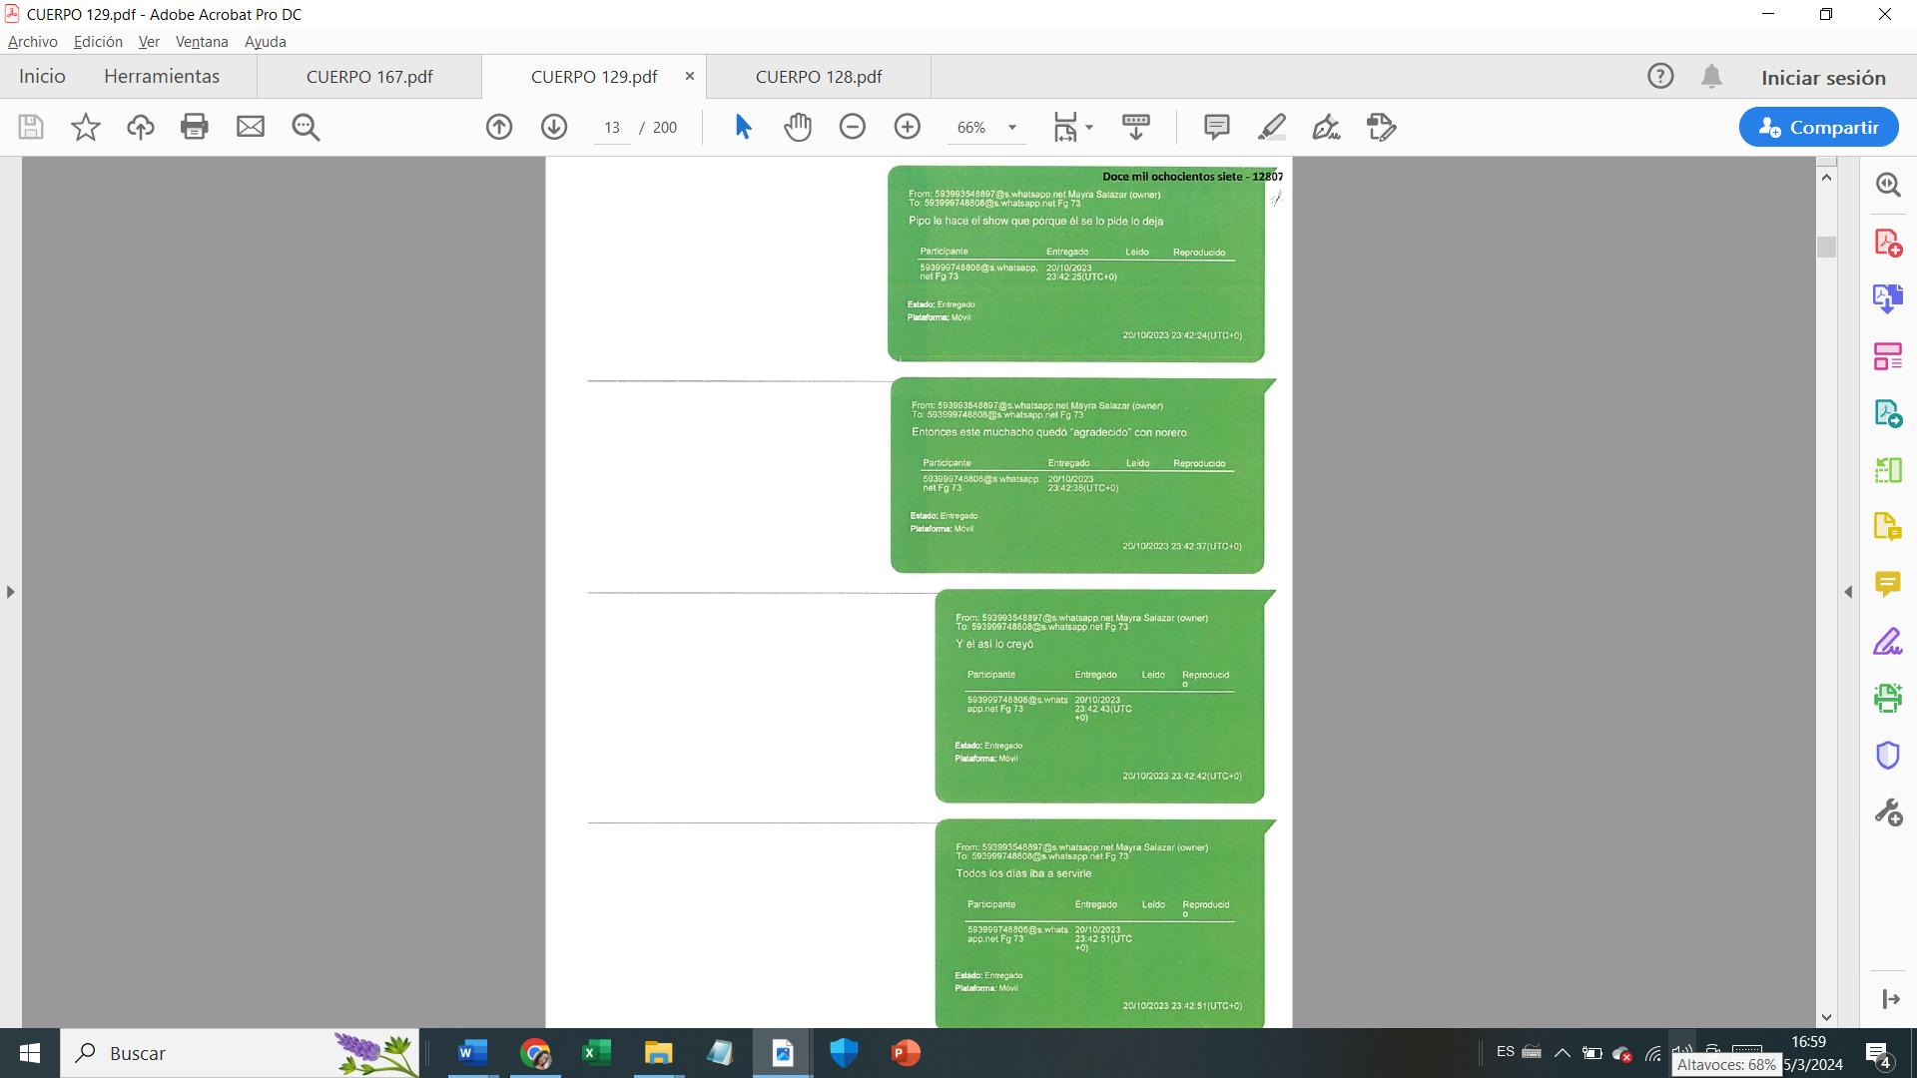
Task: Open the search tool in right pane
Action: (x=1887, y=185)
